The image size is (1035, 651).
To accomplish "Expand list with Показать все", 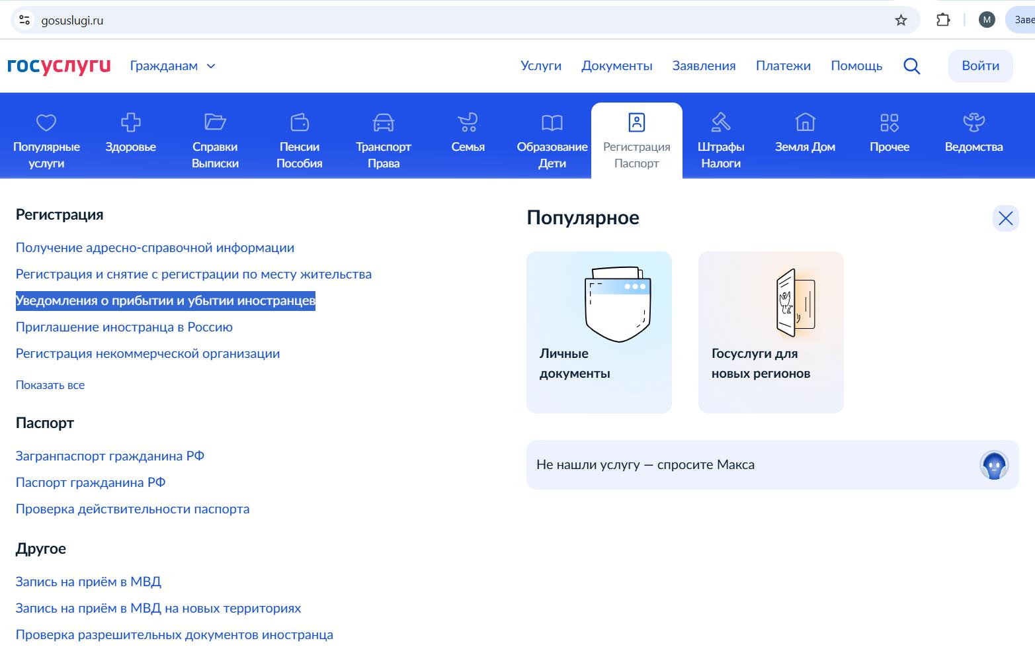I will tap(50, 385).
